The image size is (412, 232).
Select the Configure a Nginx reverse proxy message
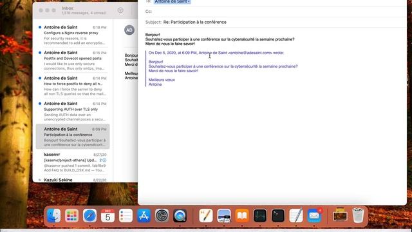pyautogui.click(x=73, y=35)
